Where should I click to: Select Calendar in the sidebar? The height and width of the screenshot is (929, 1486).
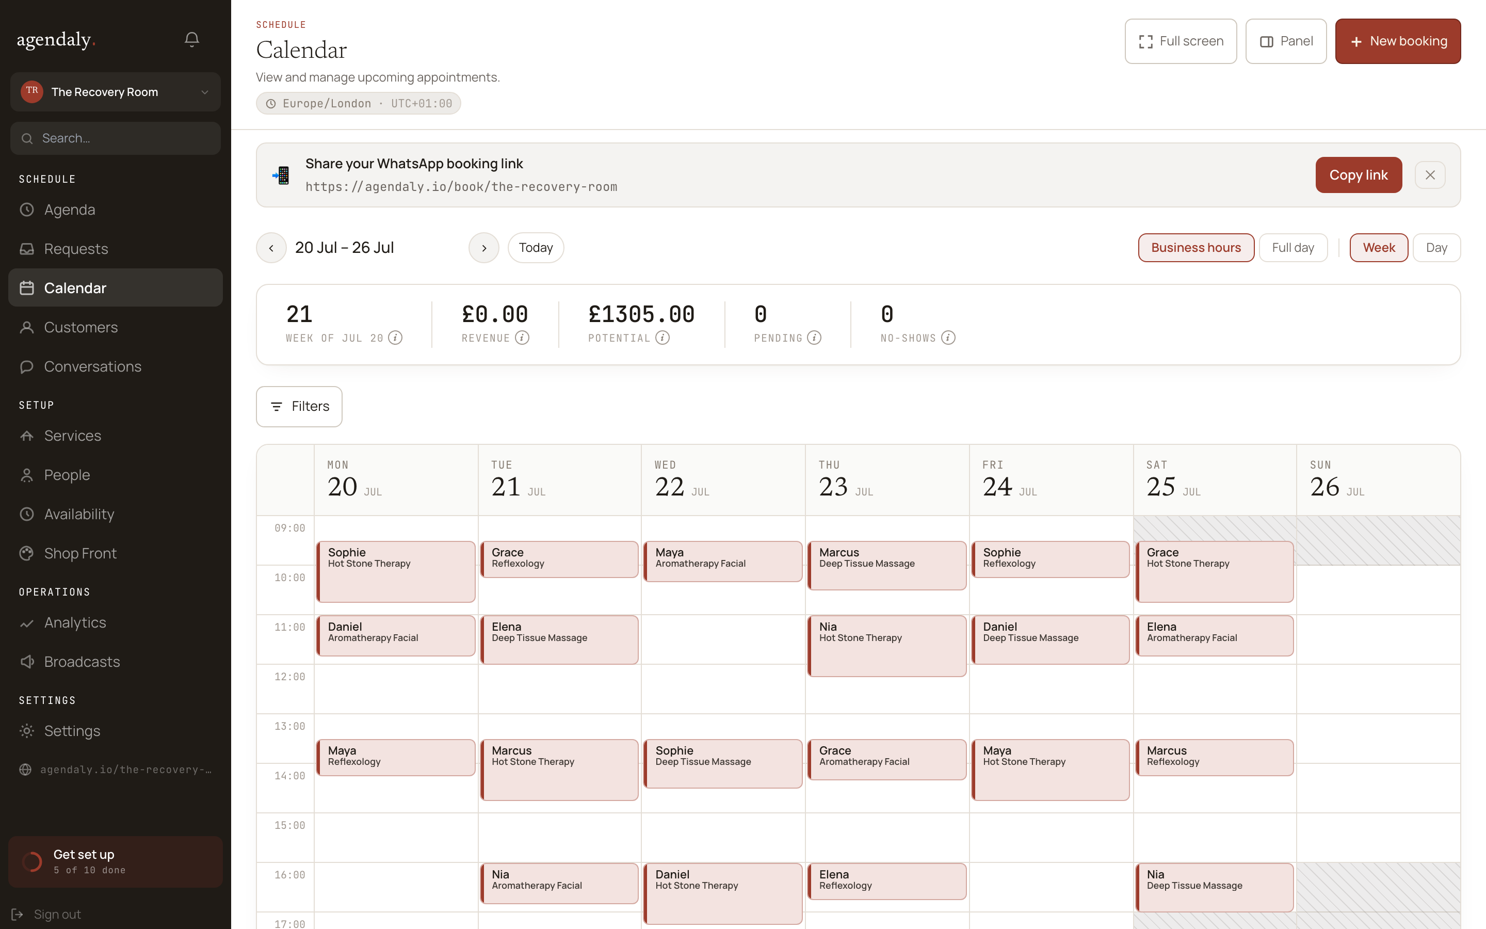116,287
